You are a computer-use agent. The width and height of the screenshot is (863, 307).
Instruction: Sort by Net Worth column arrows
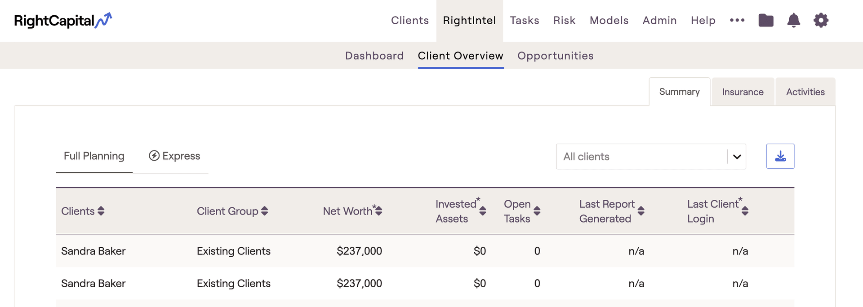point(379,211)
